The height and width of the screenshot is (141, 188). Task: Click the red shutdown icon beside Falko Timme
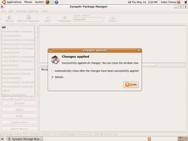pos(179,2)
